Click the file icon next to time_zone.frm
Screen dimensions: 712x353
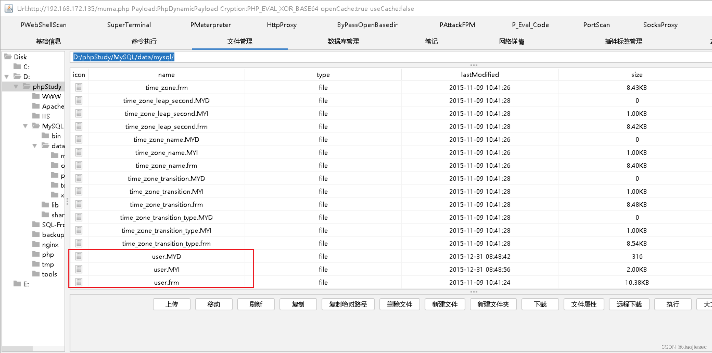tap(79, 88)
